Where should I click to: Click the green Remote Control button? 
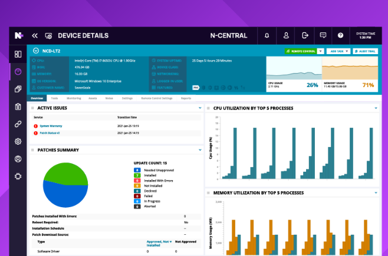tap(301, 51)
